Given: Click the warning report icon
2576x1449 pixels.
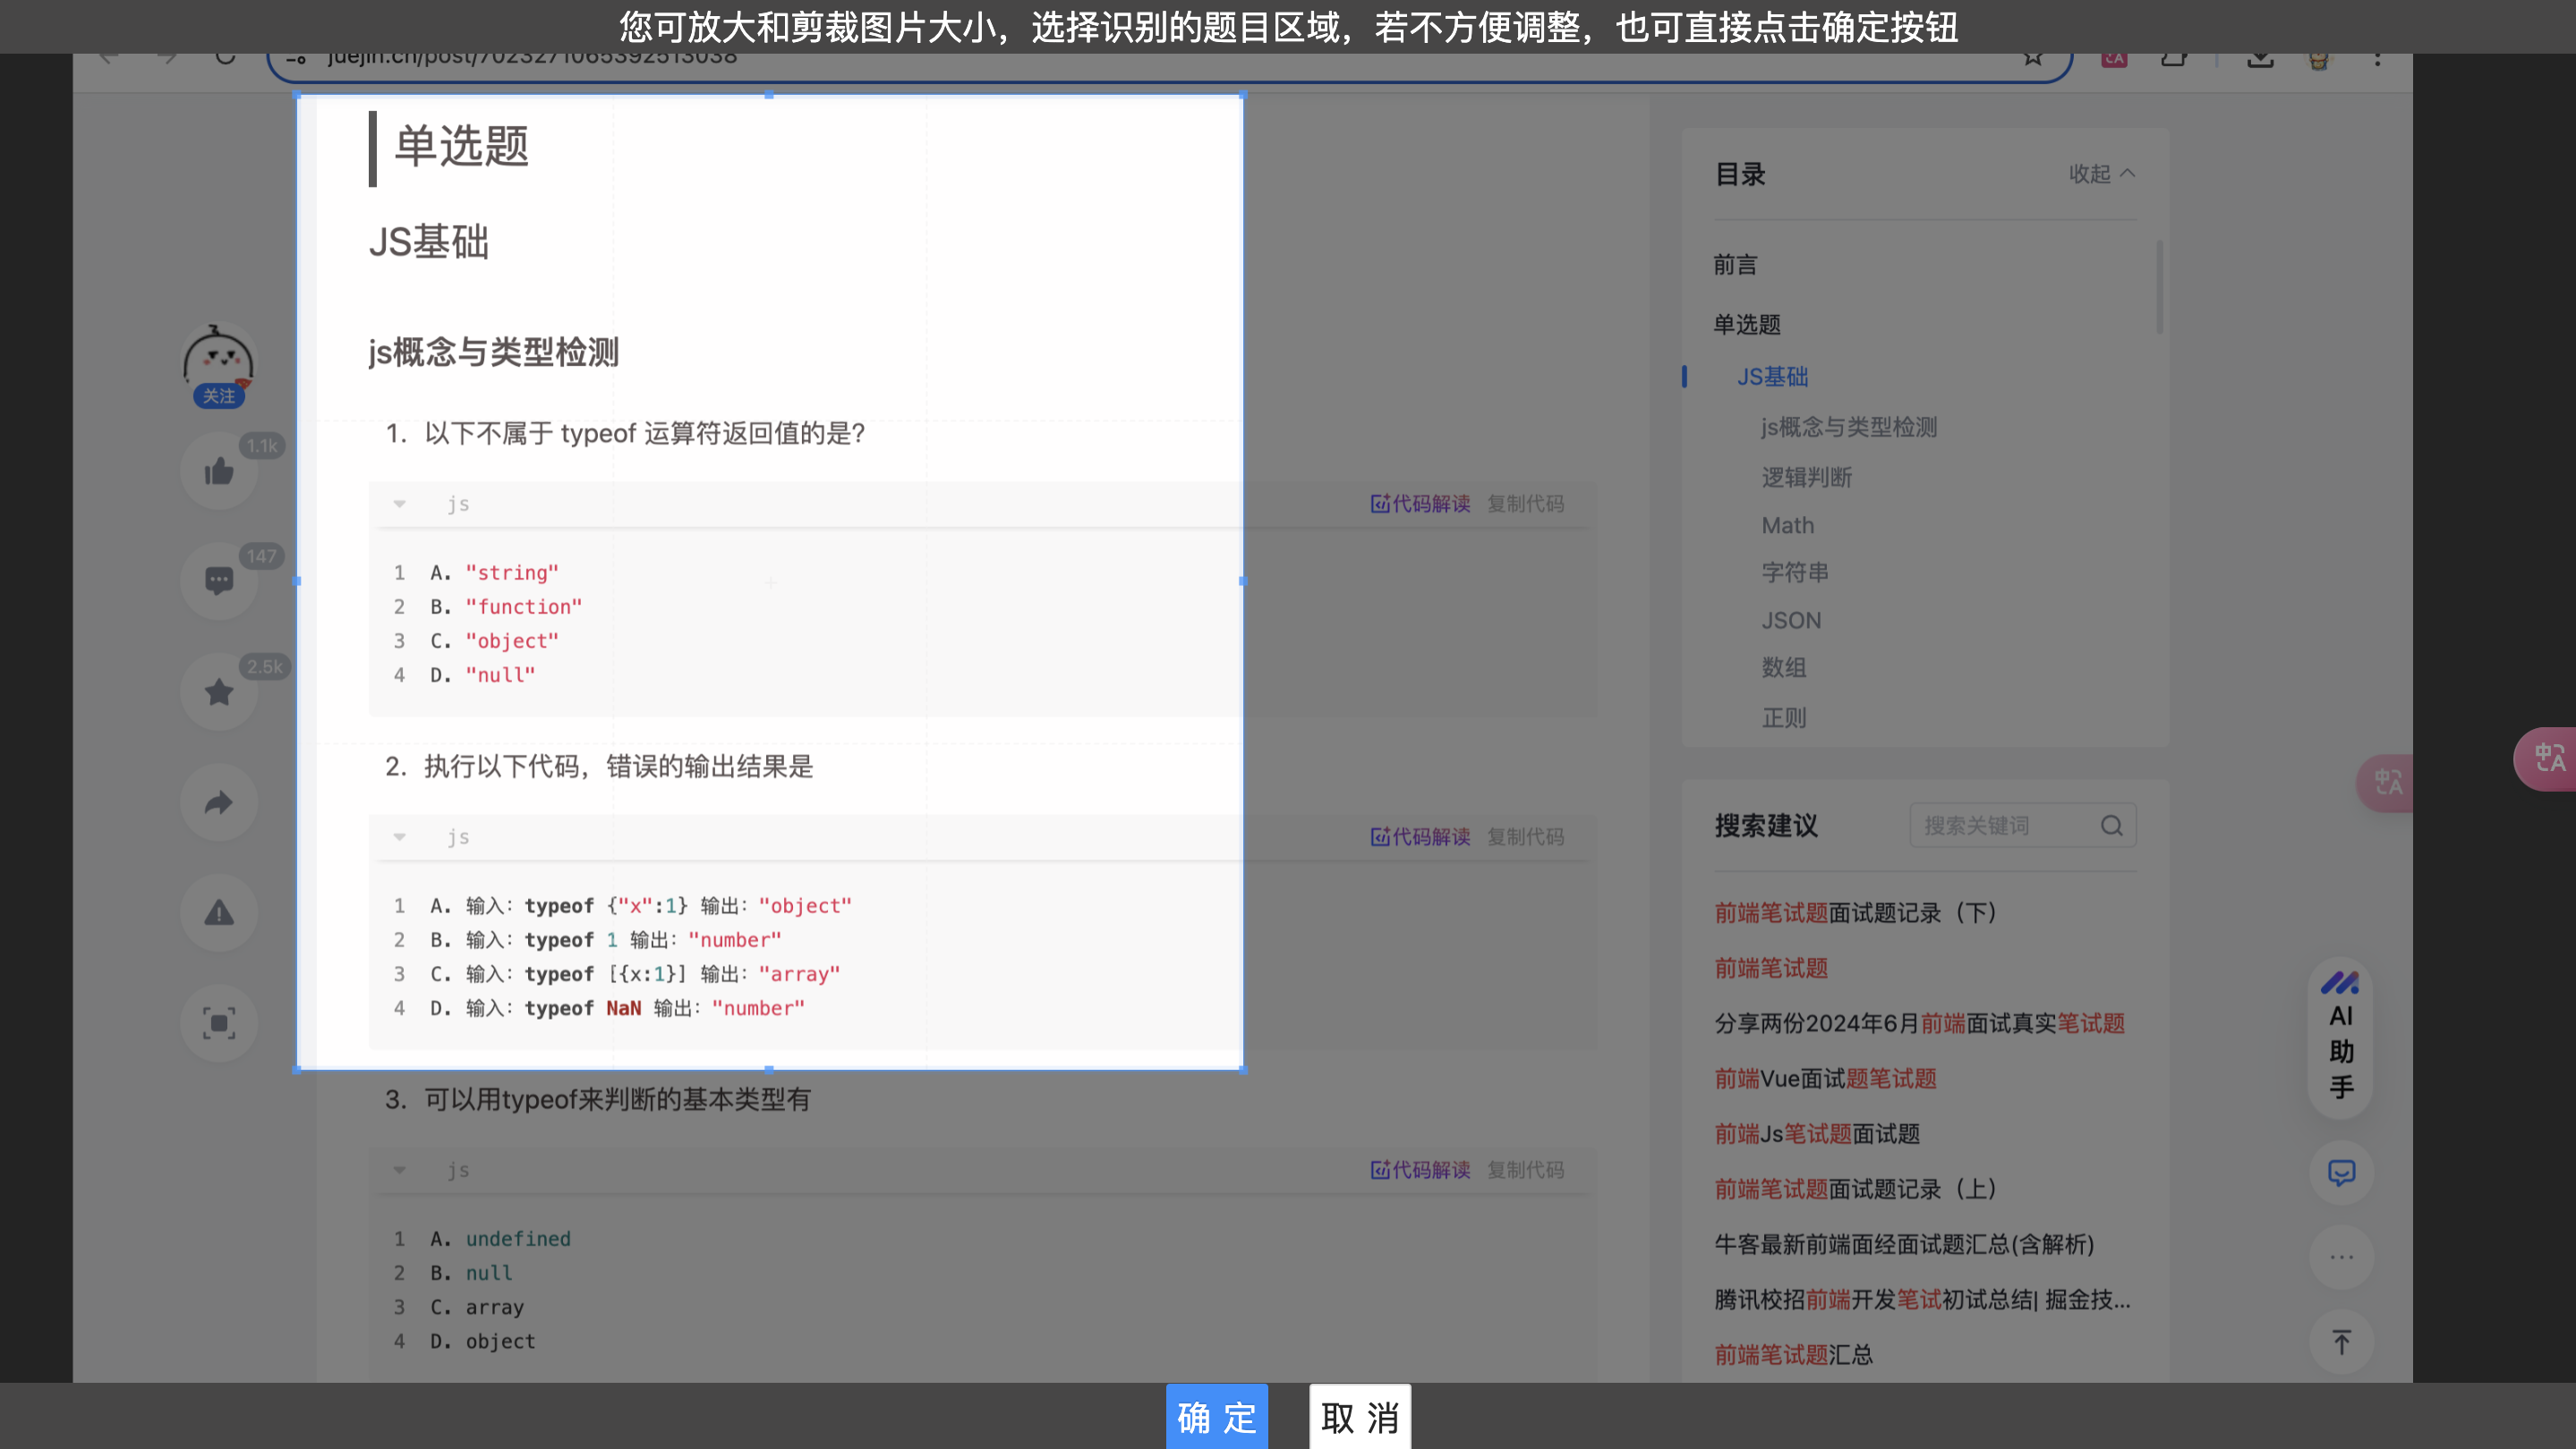Looking at the screenshot, I should [219, 912].
